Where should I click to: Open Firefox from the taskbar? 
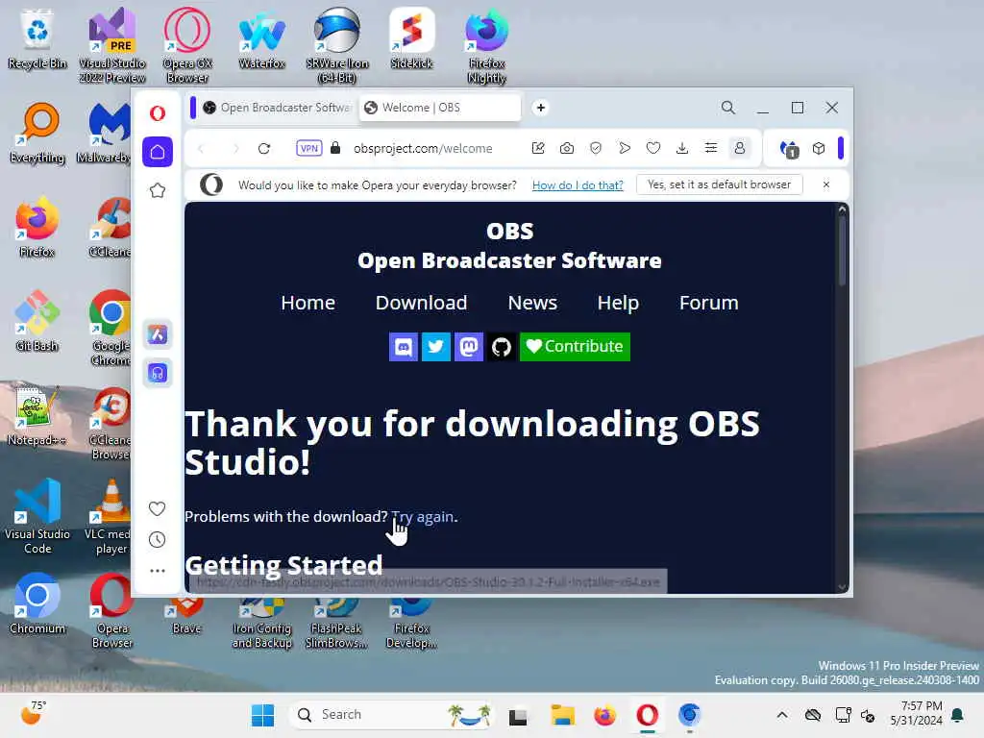coord(605,715)
